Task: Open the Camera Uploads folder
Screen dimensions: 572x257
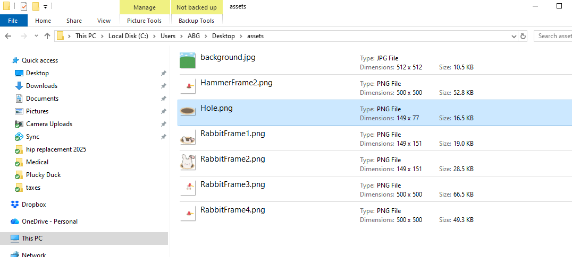Action: point(49,124)
